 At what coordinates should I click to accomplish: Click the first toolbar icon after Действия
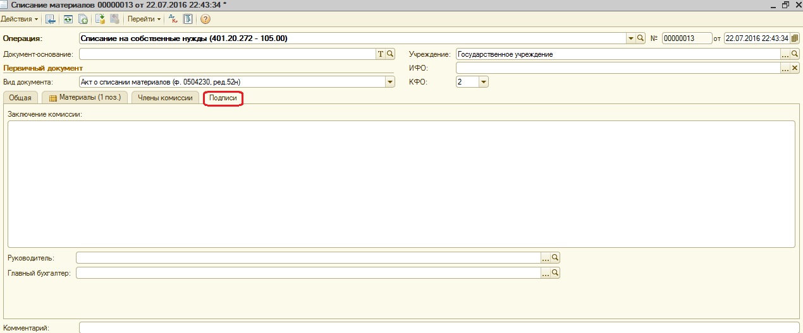point(51,19)
